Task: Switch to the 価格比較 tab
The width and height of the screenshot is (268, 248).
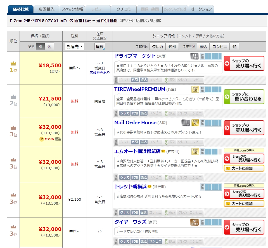Action: 21,9
